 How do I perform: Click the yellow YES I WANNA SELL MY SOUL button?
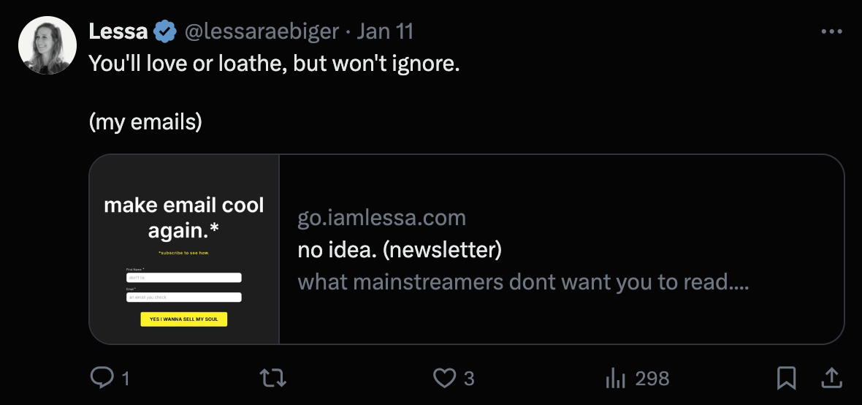[x=183, y=319]
